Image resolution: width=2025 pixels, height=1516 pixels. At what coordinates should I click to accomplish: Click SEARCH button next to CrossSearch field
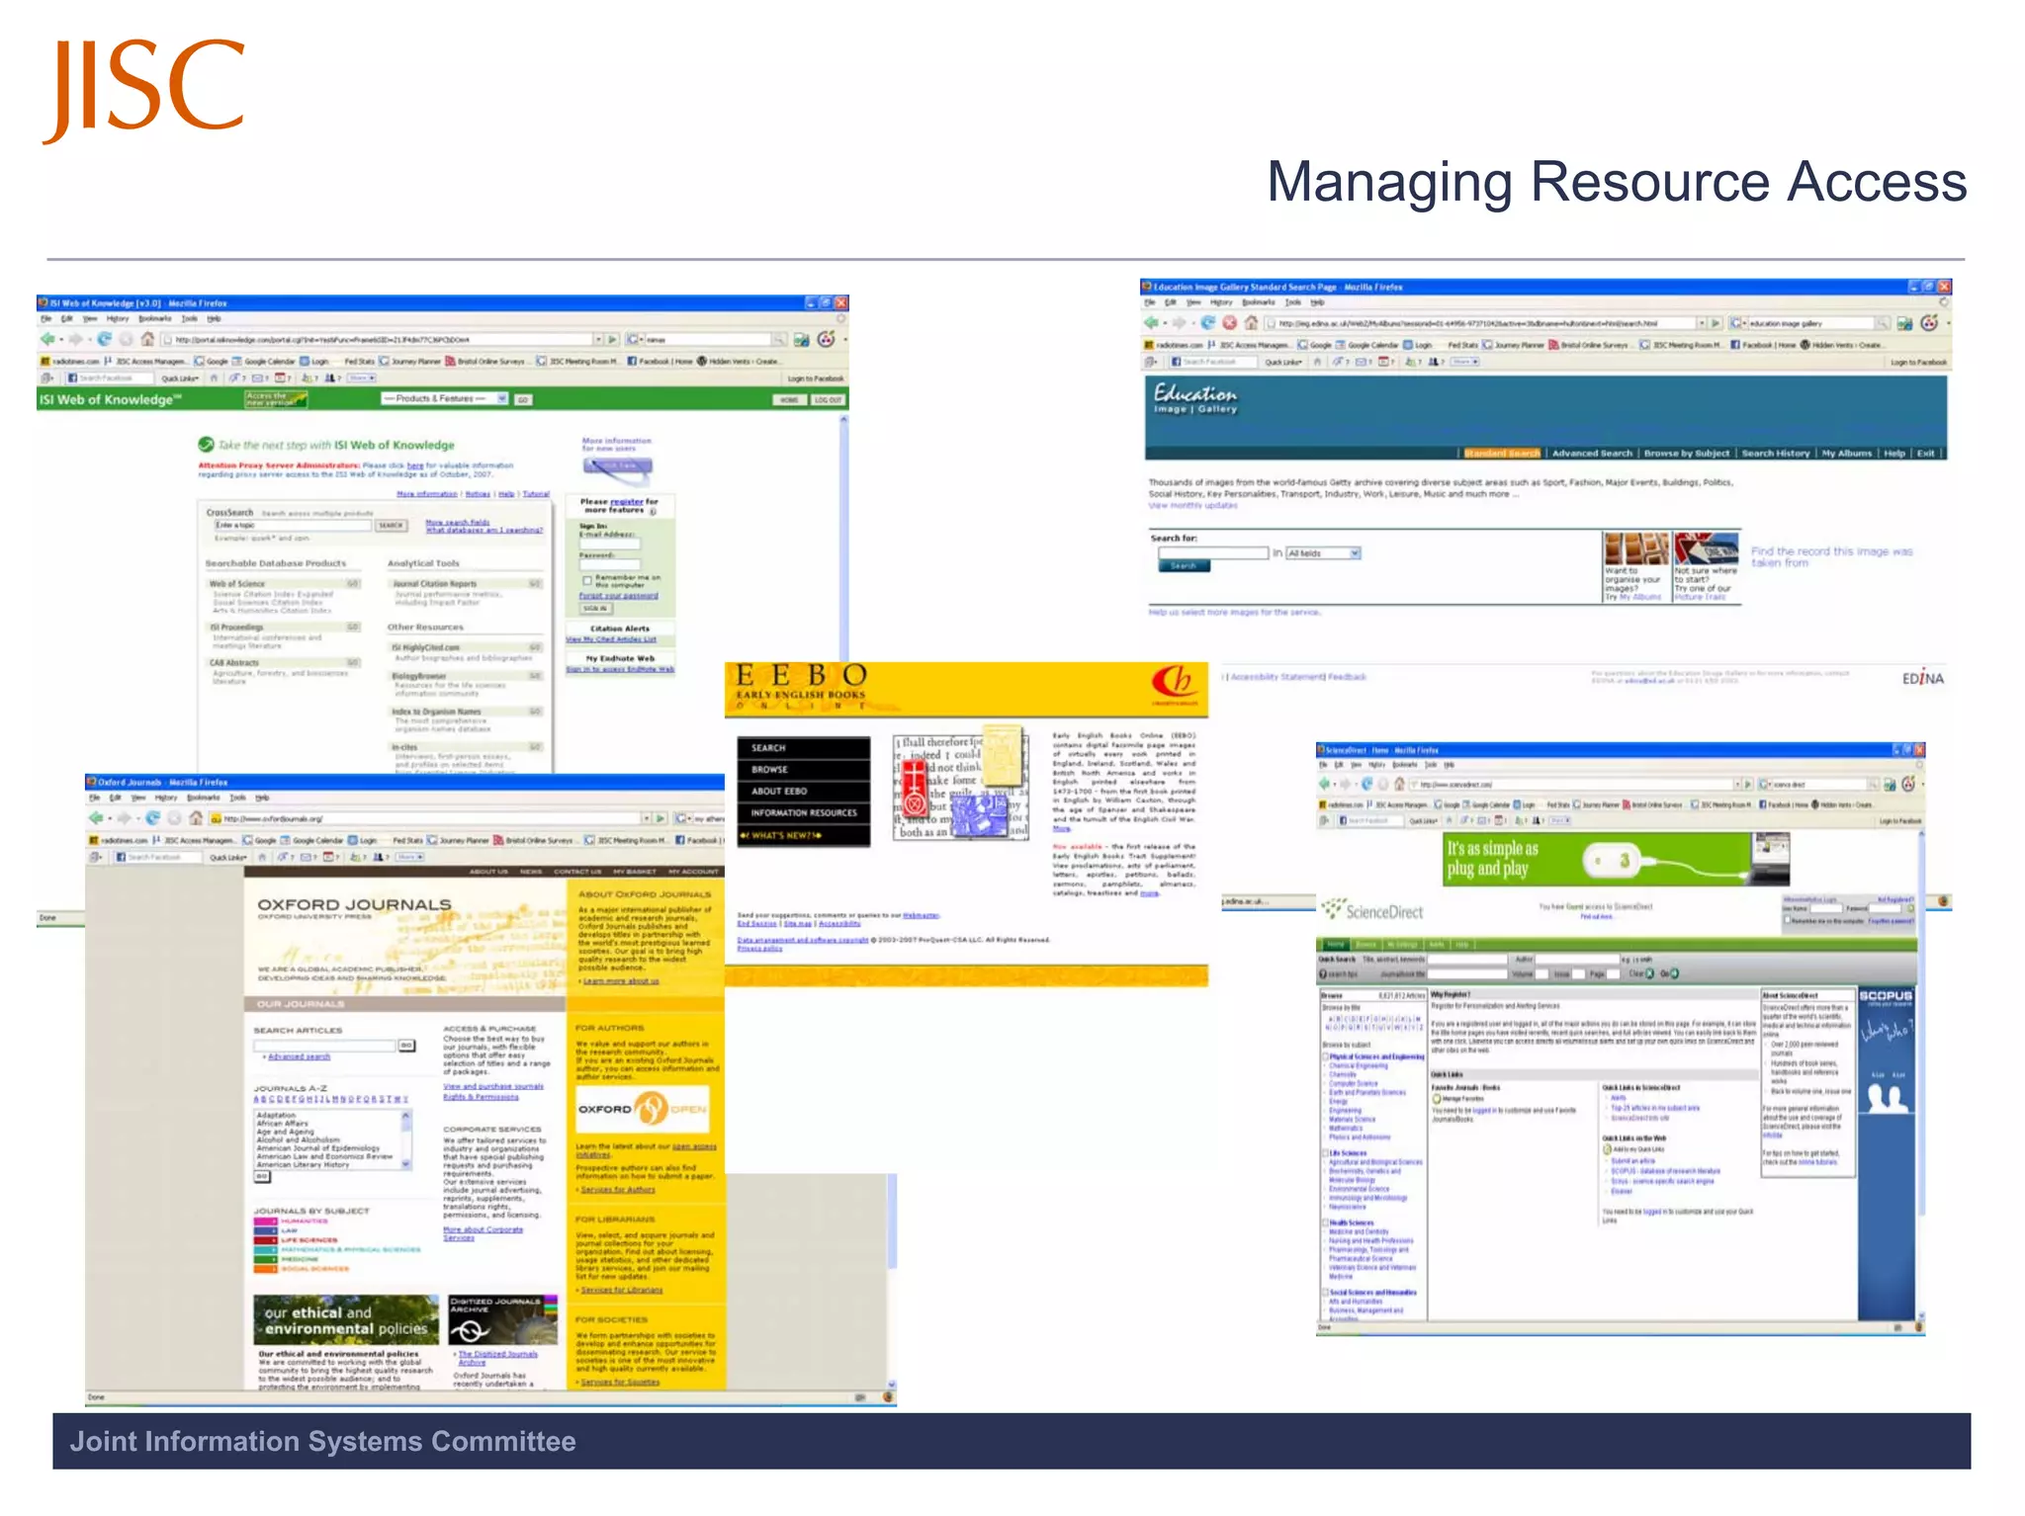click(x=392, y=526)
